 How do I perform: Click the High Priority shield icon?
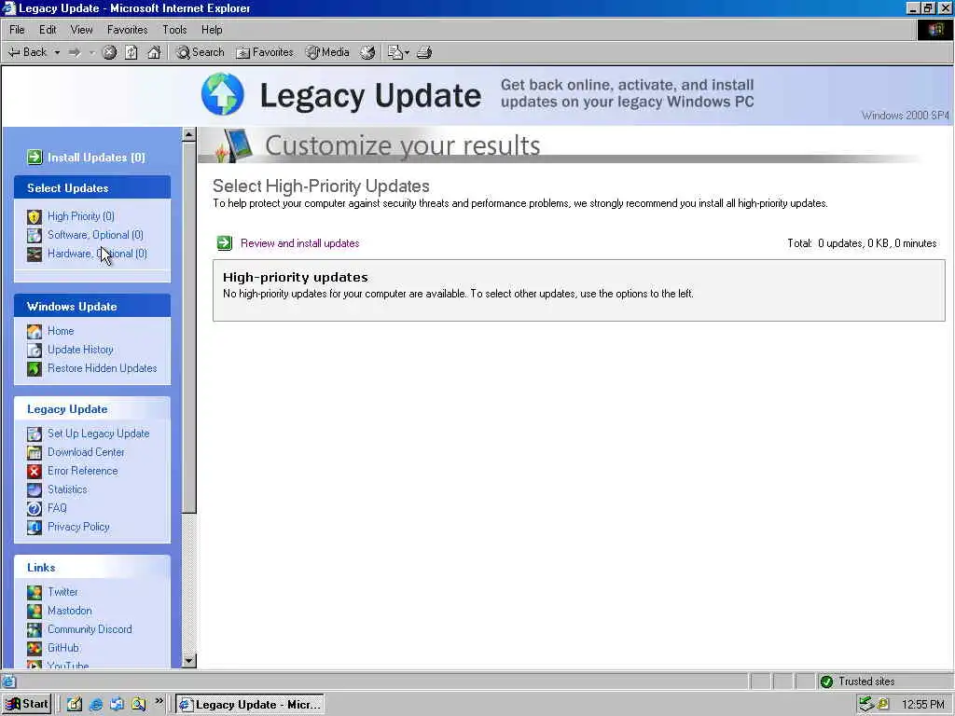pyautogui.click(x=35, y=216)
